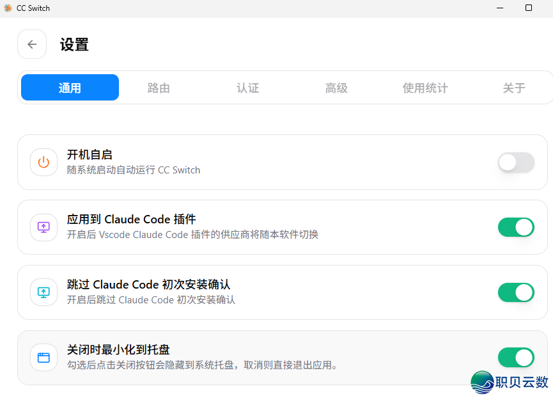The image size is (553, 398).
Task: Click the purple monitor icon for Claude Code 插件
Action: click(x=43, y=227)
